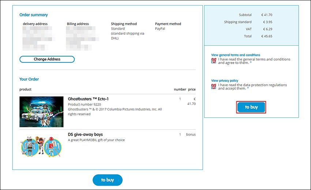Click the Shipping standard € 3.95 amount

[x=267, y=22]
